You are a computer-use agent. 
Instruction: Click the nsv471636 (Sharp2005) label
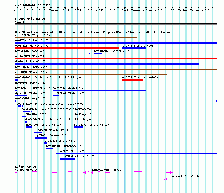(31, 67)
